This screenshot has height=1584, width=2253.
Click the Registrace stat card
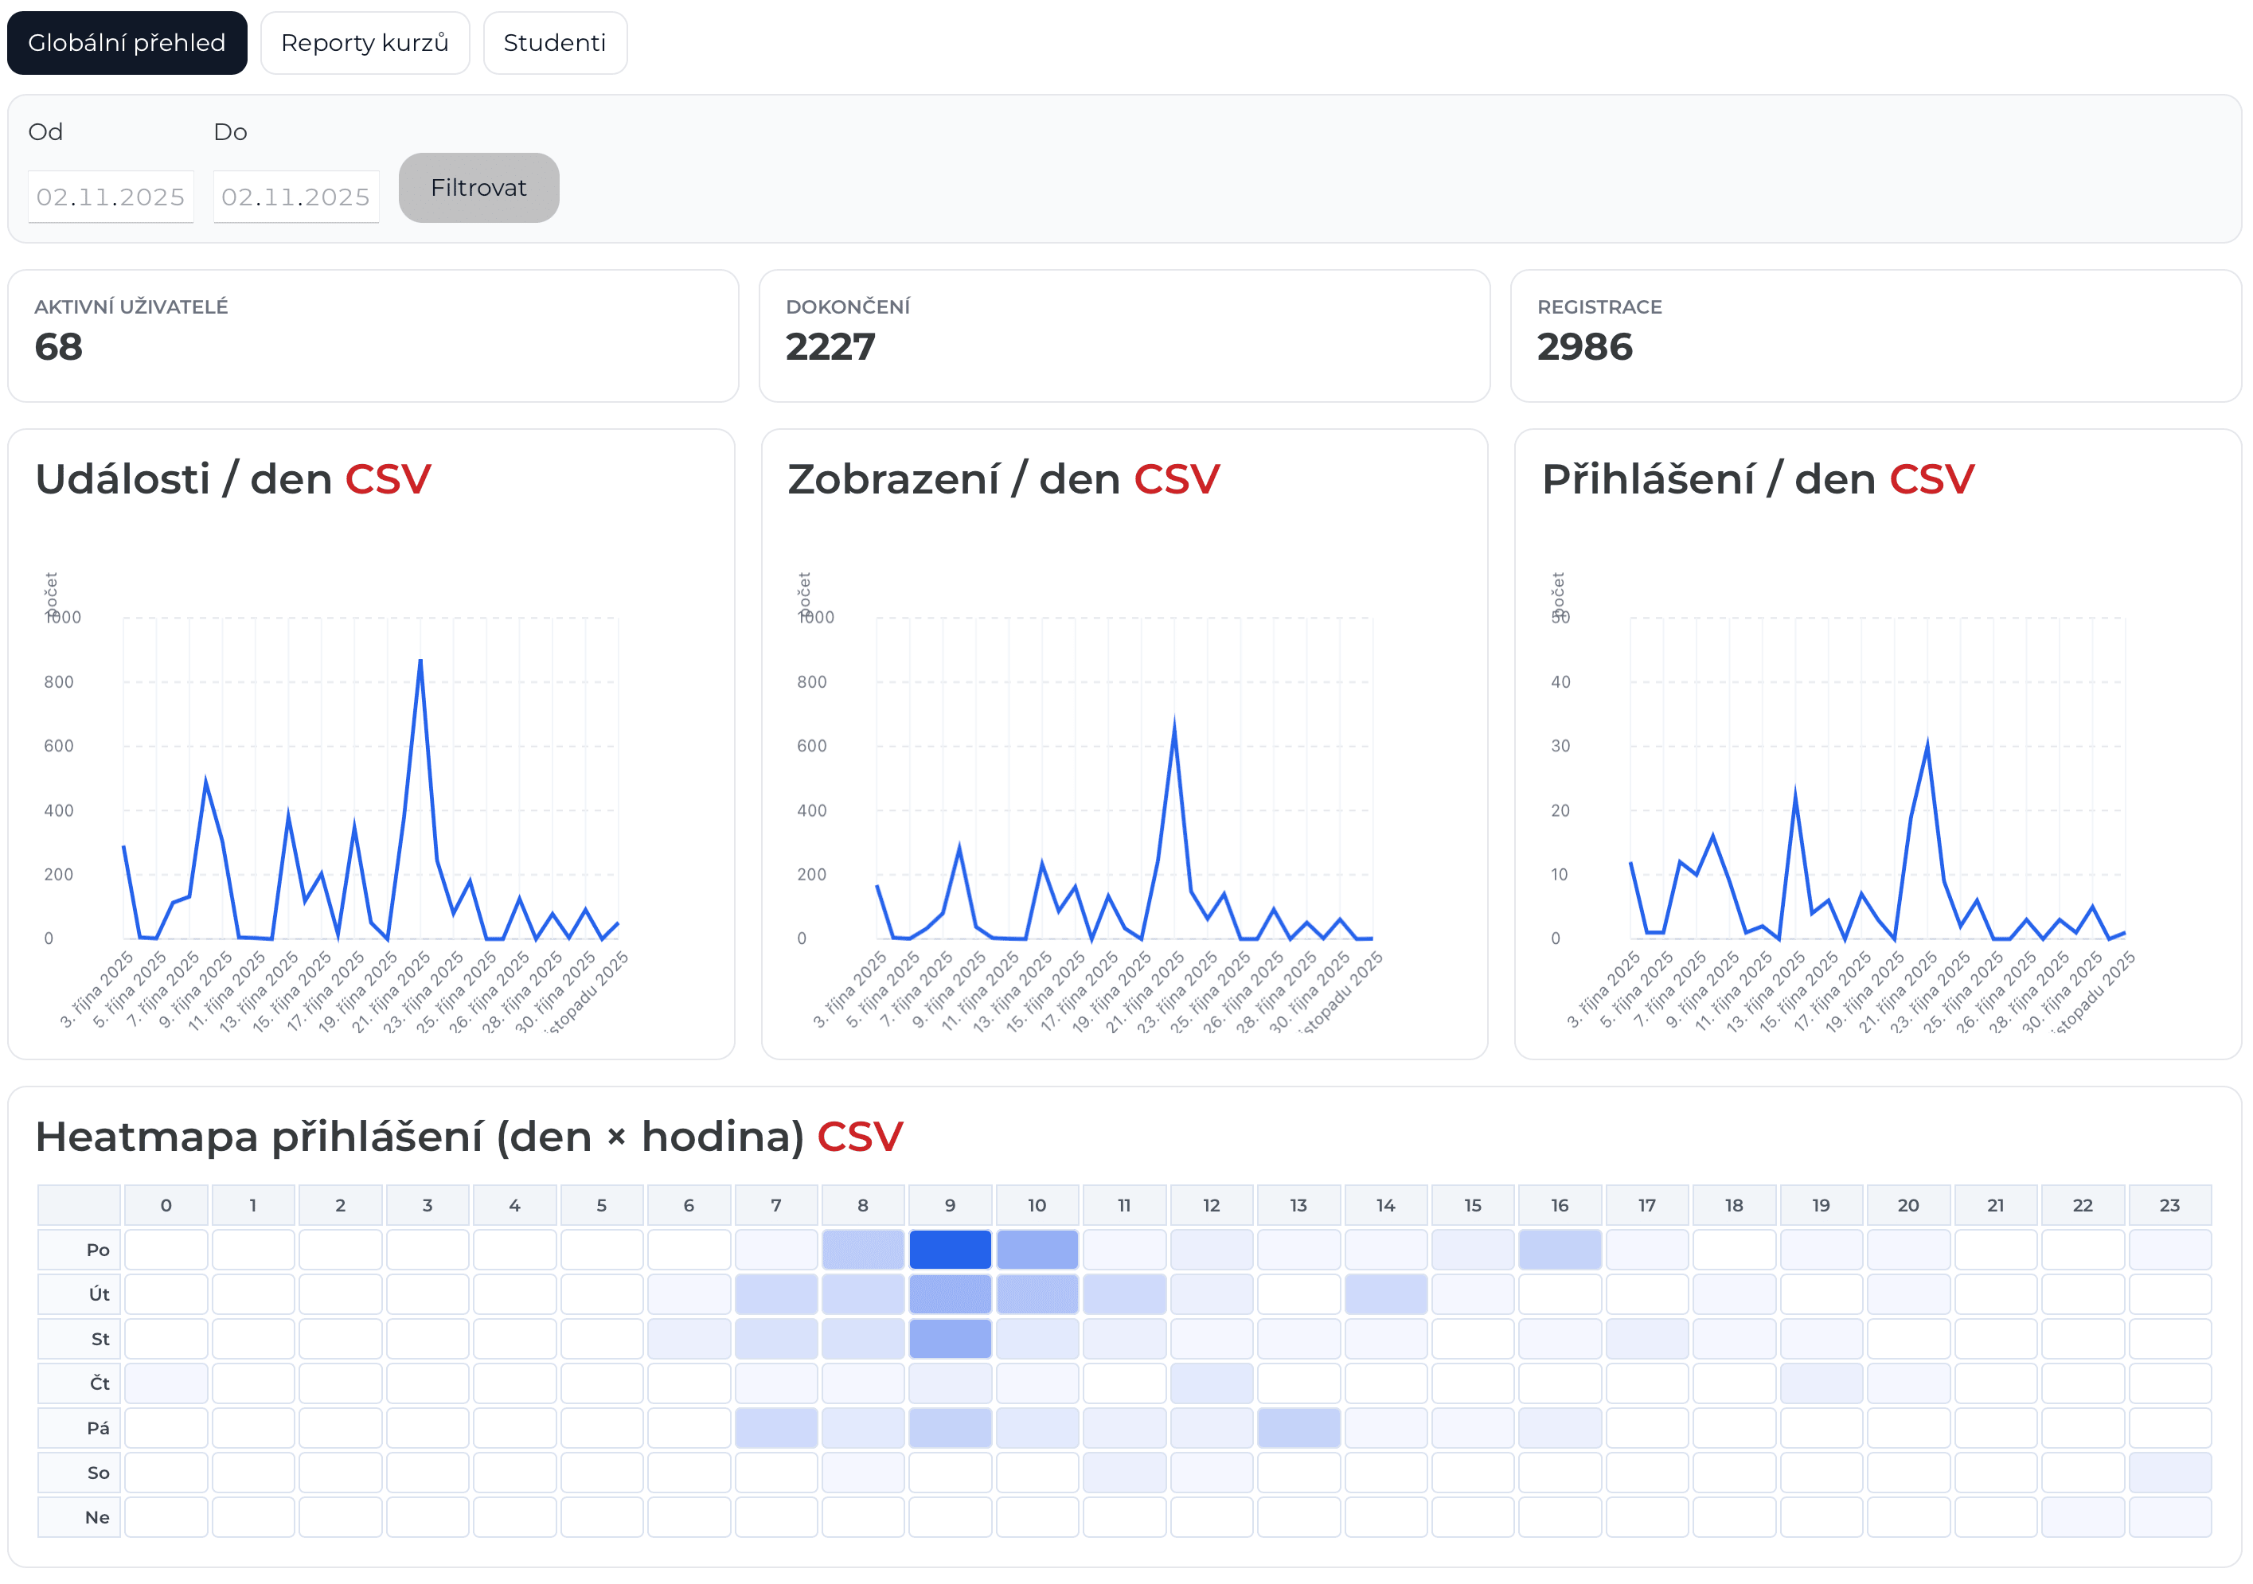(x=1875, y=337)
